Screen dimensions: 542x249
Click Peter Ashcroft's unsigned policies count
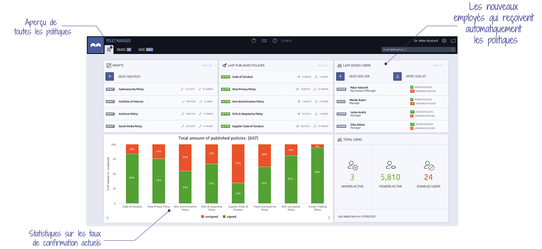(412, 91)
